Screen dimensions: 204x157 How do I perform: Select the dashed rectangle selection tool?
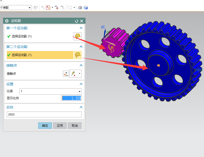70,8
